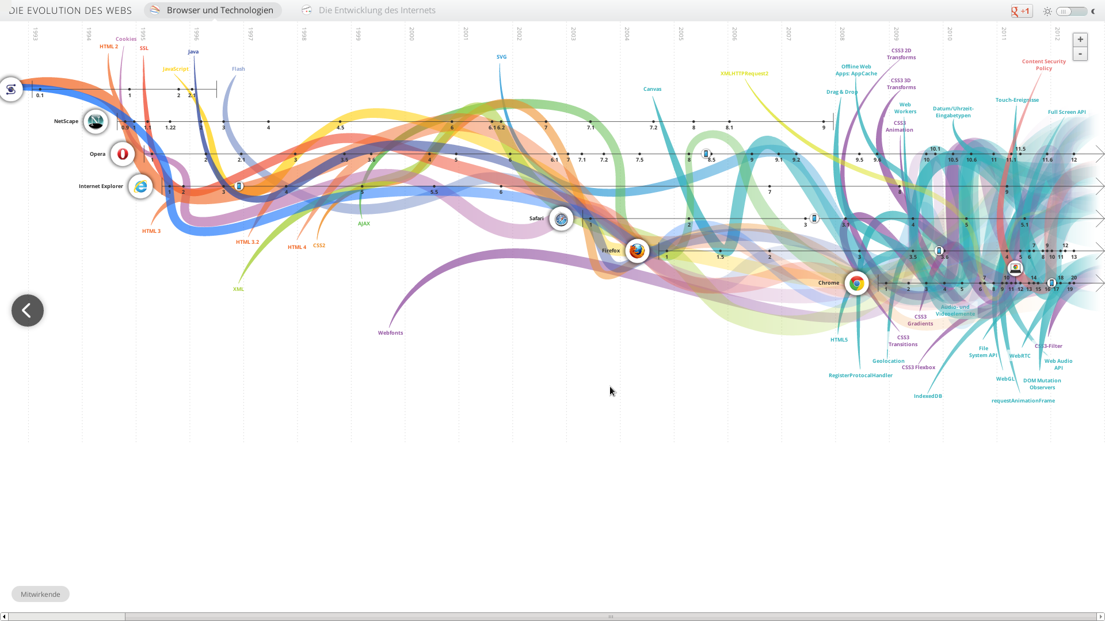Click the Chrome logo icon
The width and height of the screenshot is (1105, 621).
pyautogui.click(x=856, y=283)
